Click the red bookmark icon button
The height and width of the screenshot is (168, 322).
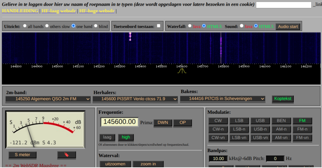(66, 155)
